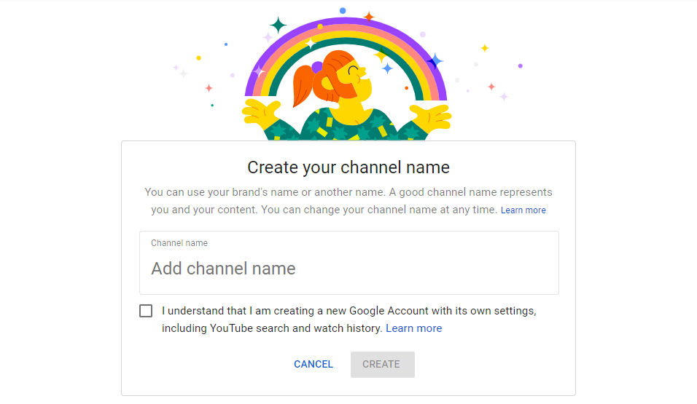Viewport: 697px width, 404px height.
Task: Open the Learn more link about watch history
Action: [414, 328]
